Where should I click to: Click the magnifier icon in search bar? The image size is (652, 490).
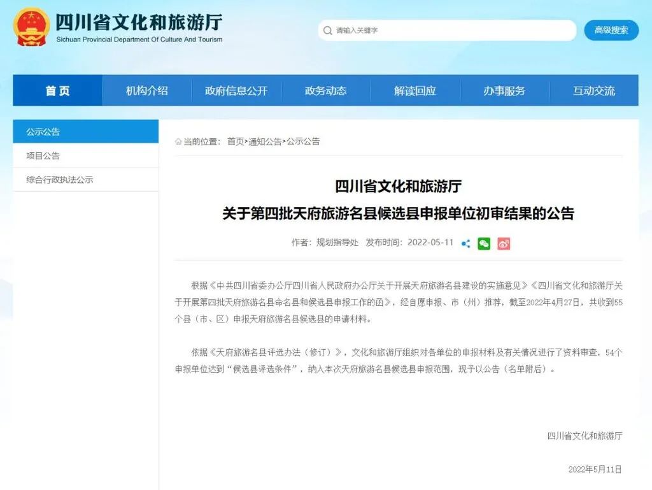click(x=327, y=30)
